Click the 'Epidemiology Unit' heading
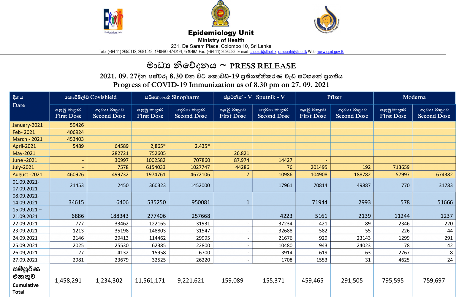This screenshot has width=456, height=306. (221, 33)
